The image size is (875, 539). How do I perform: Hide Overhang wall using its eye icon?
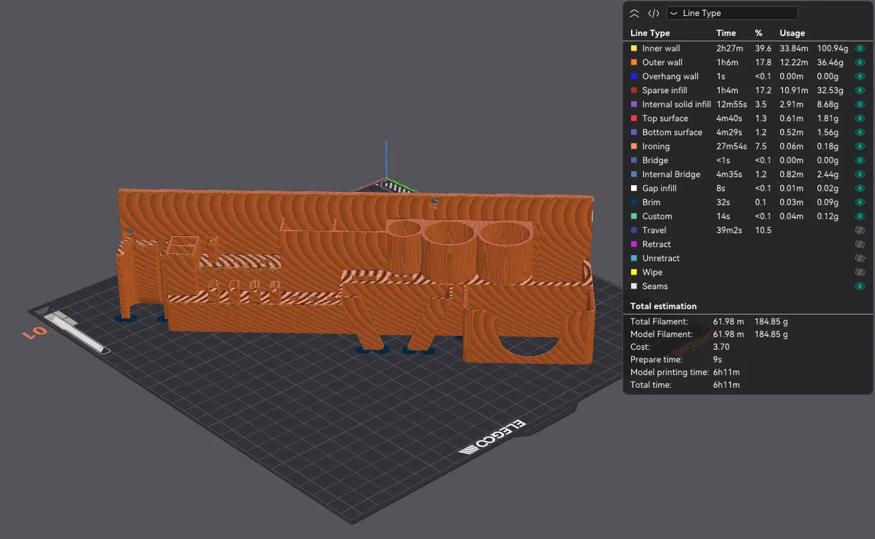[860, 77]
